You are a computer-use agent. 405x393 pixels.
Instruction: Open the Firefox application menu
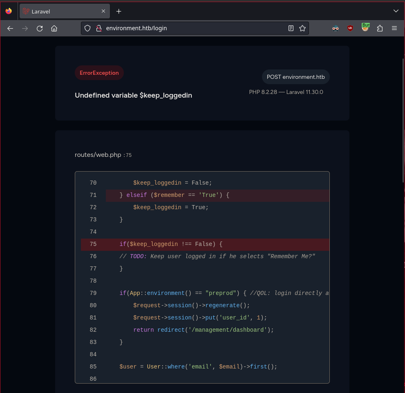click(394, 28)
